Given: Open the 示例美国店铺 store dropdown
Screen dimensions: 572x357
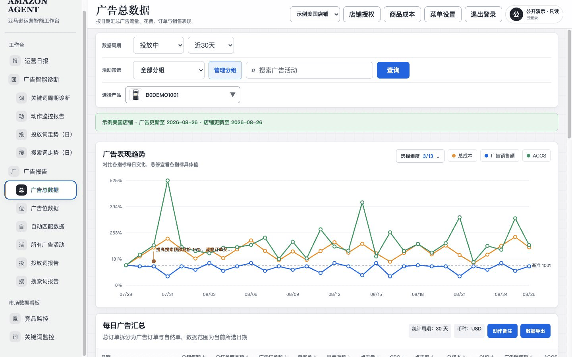Looking at the screenshot, I should point(315,14).
